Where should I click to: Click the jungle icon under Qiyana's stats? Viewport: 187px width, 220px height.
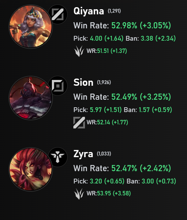point(79,51)
